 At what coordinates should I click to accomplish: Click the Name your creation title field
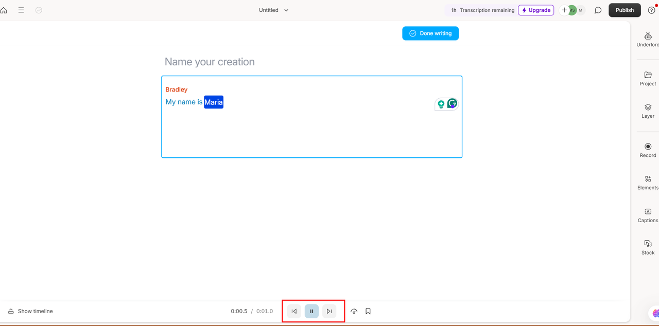pos(210,62)
